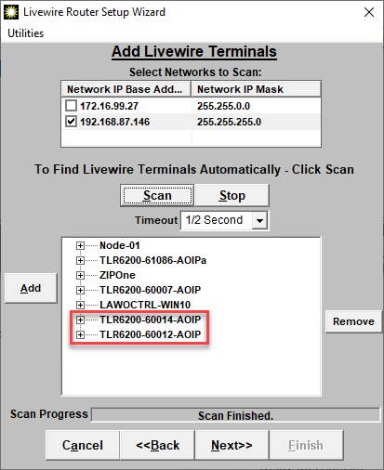The image size is (384, 470).
Task: Expand the TLR6200-60014-AOIP node
Action: [80, 320]
